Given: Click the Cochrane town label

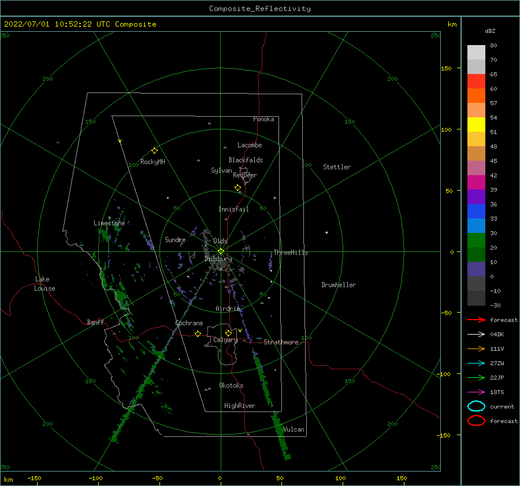Looking at the screenshot, I should click(189, 323).
